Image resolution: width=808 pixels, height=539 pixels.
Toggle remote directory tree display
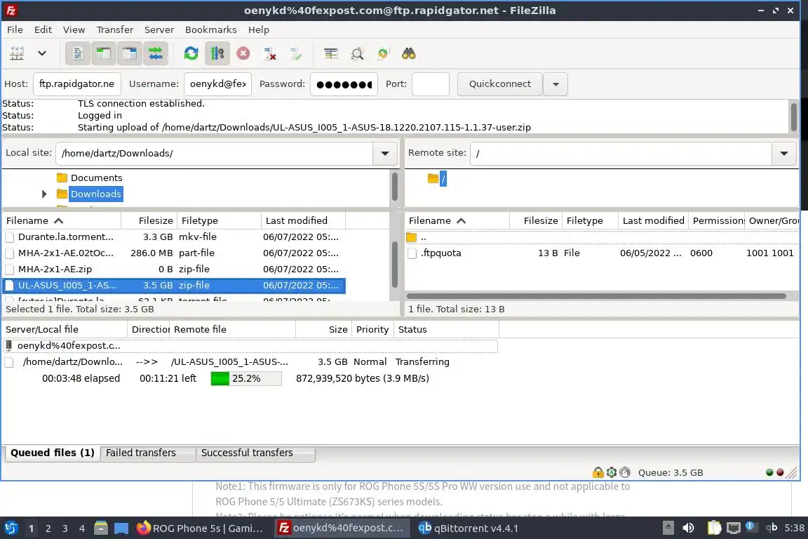click(x=129, y=53)
